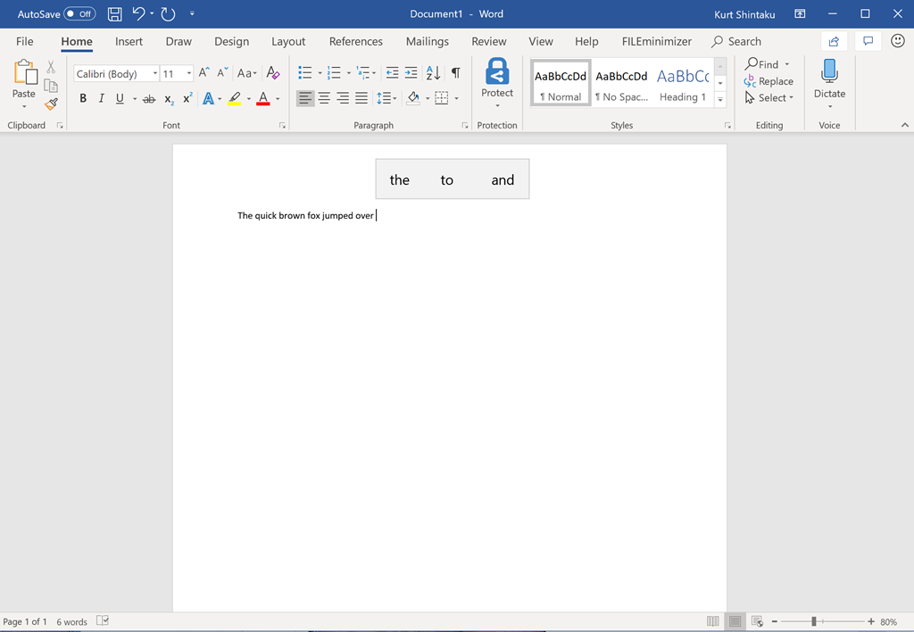
Task: Expand the Styles gallery
Action: [x=720, y=99]
